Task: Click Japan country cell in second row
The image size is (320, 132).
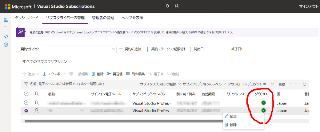Action: point(282,111)
